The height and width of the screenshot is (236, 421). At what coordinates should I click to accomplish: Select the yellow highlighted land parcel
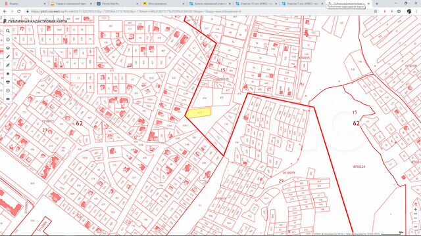(199, 113)
